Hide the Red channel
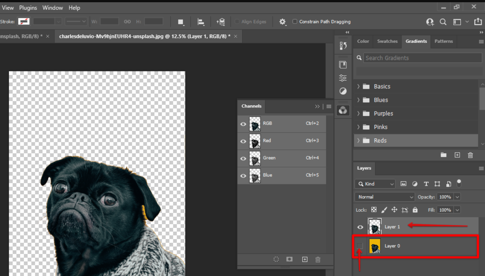485x276 pixels. point(243,141)
